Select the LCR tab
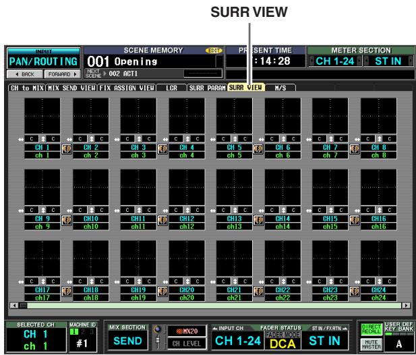Viewport: 416px width, 355px height. (x=171, y=88)
